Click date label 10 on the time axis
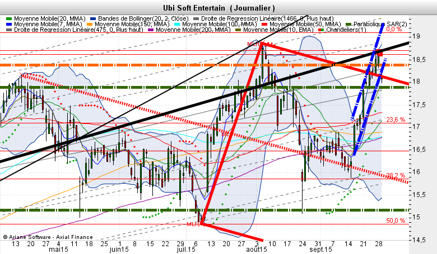The width and height of the screenshot is (437, 254). tap(272, 244)
